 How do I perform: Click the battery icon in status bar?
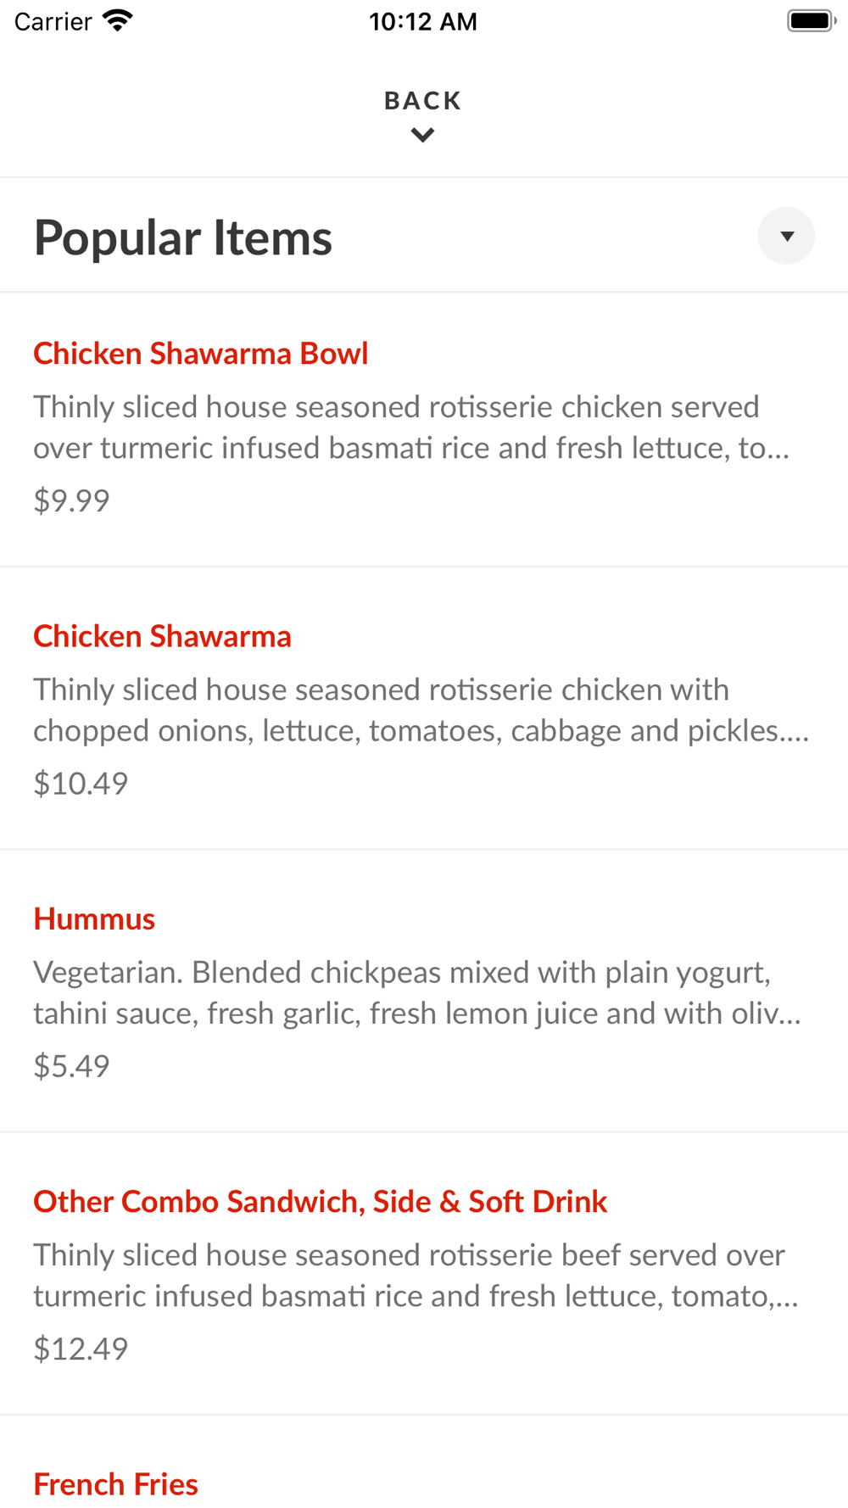[x=812, y=20]
